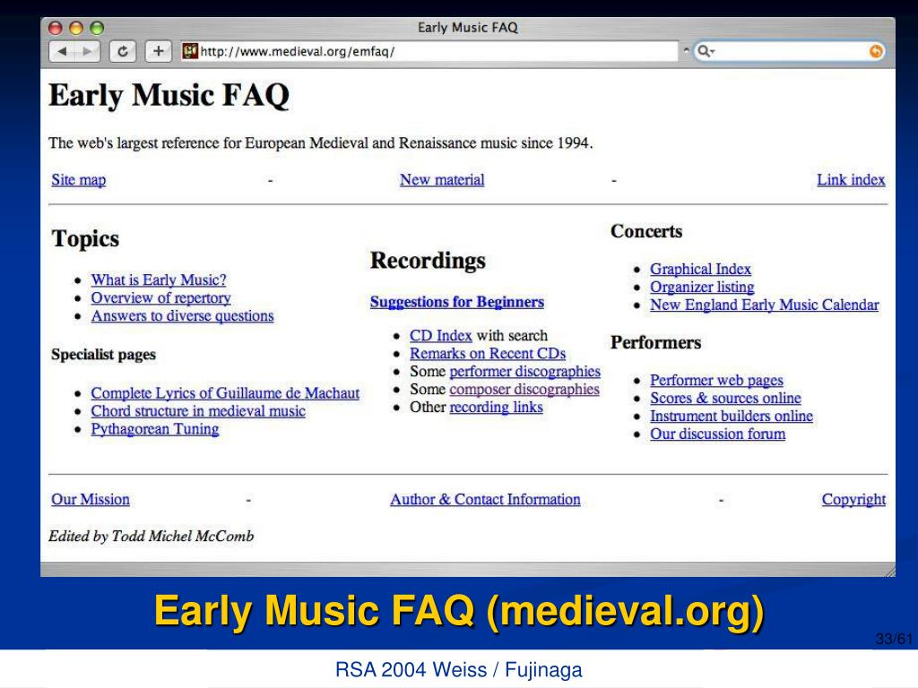Open performer discographies link
The height and width of the screenshot is (688, 918).
click(x=525, y=372)
